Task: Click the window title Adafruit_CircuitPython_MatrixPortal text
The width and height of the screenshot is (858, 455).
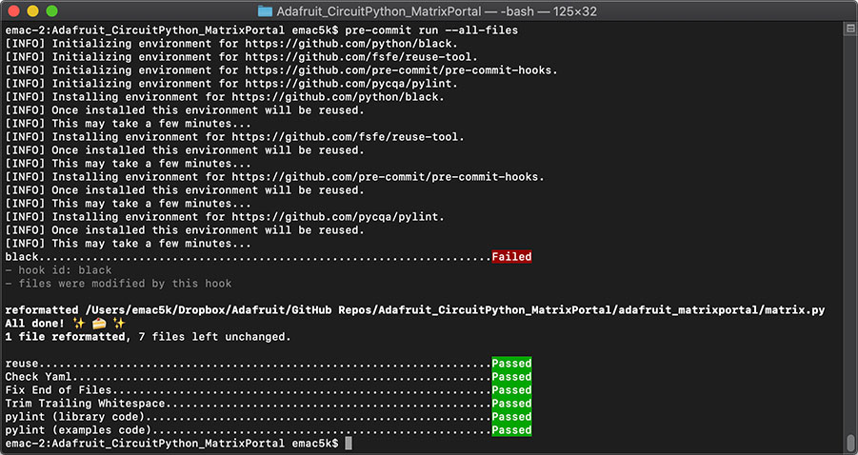Action: [379, 11]
